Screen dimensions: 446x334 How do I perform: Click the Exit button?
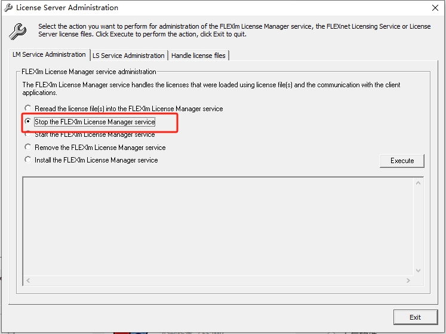click(x=415, y=317)
